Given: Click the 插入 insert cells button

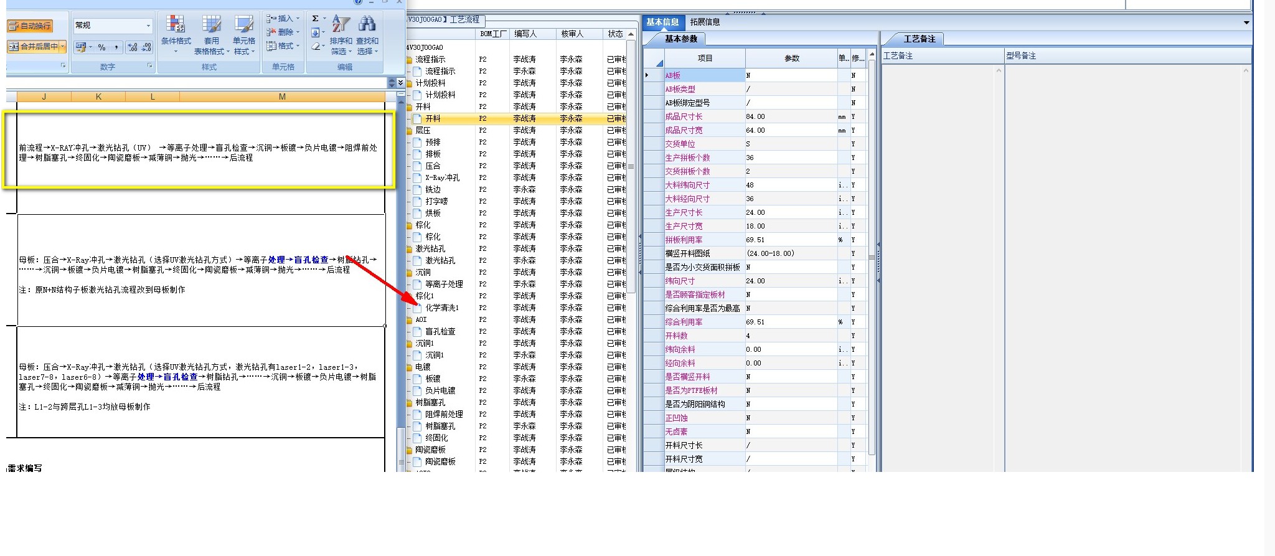Looking at the screenshot, I should 280,18.
